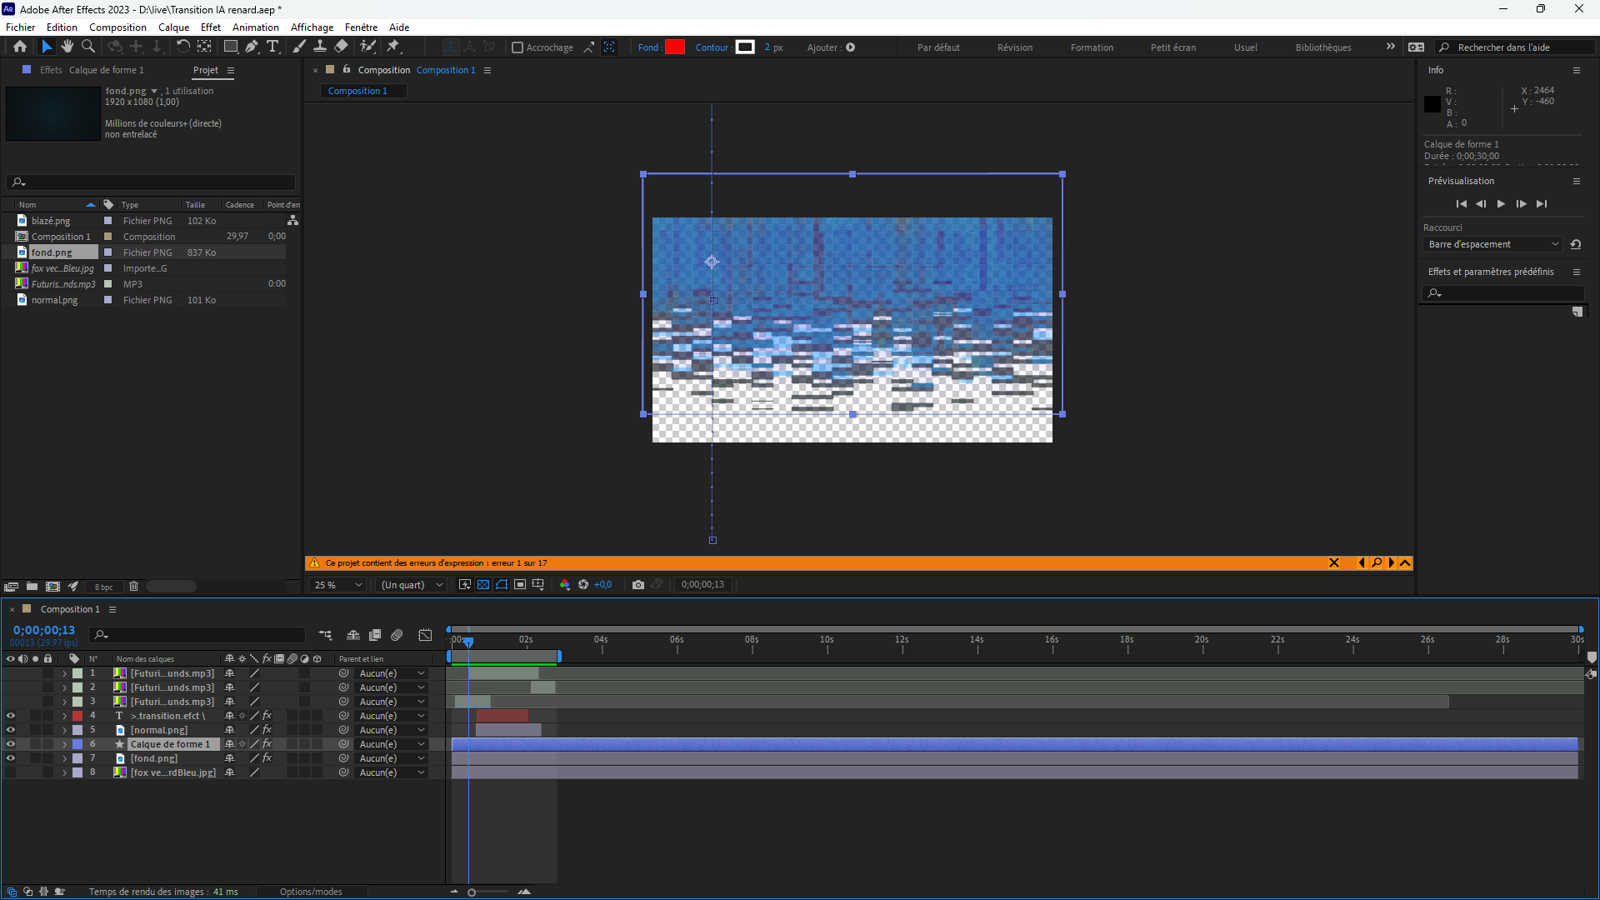Select the Puppet Pin tool
Screen dimensions: 1600x900
coord(393,47)
